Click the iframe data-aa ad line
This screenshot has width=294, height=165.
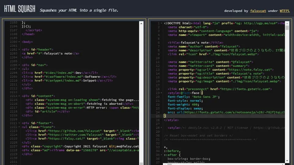[80, 150]
